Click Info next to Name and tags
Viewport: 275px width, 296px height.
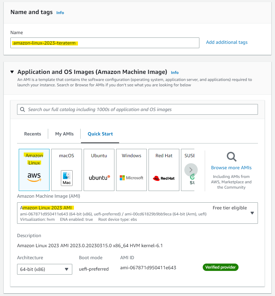coord(60,12)
